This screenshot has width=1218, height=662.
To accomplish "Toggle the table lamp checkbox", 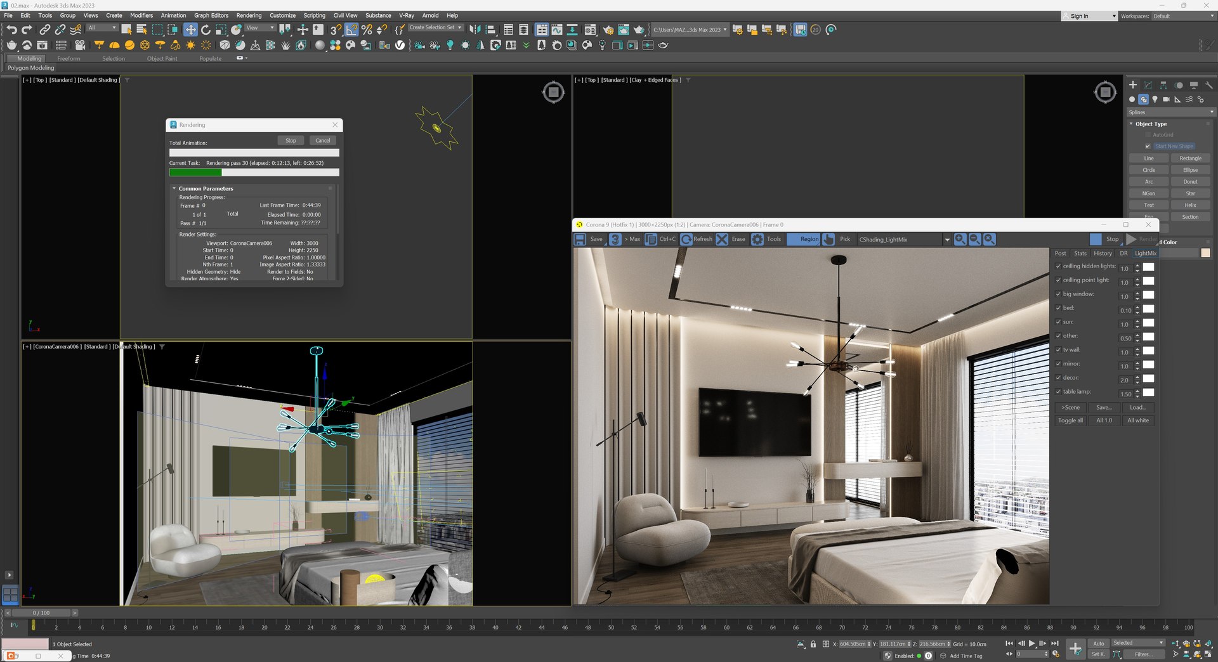I will (1058, 392).
